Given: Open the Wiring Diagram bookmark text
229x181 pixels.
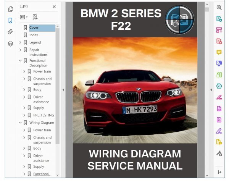Looking at the screenshot, I should (x=42, y=123).
